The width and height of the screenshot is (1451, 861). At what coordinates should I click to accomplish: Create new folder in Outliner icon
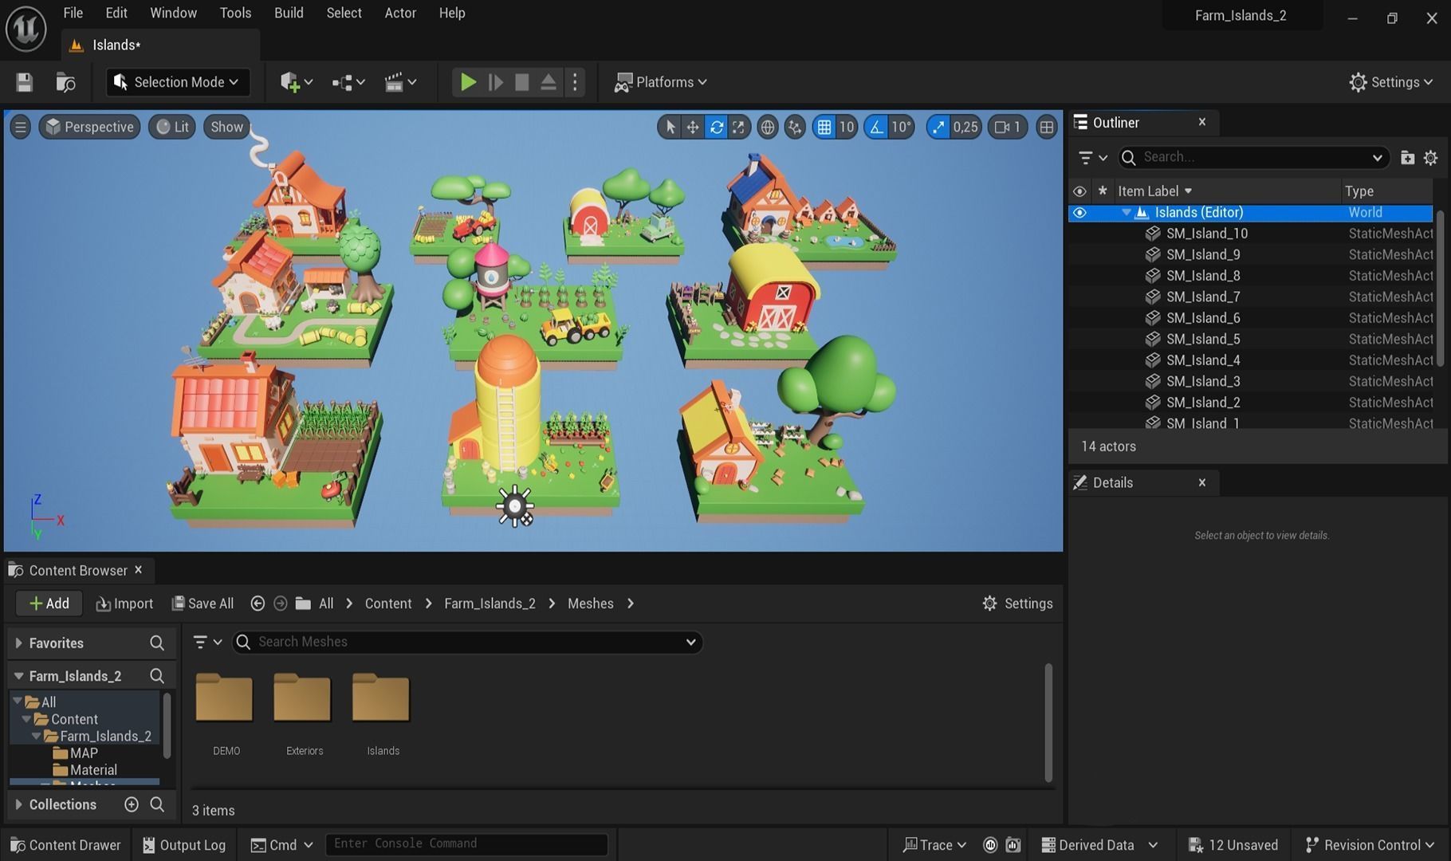1407,158
